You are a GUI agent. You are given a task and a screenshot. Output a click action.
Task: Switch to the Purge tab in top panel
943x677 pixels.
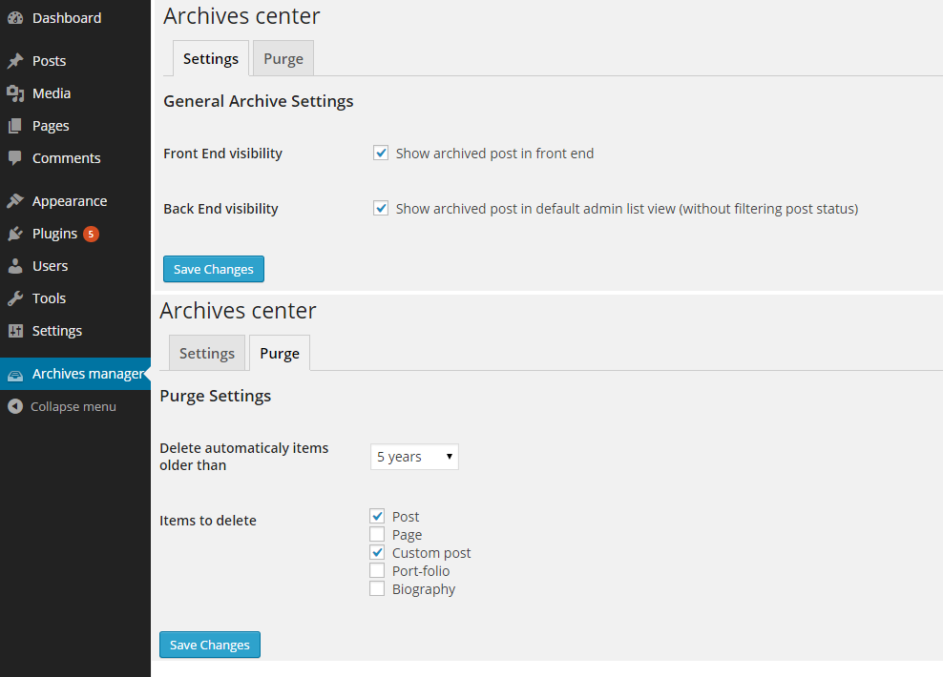tap(283, 58)
